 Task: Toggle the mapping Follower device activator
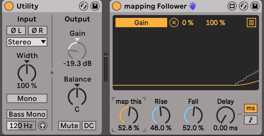(117, 6)
